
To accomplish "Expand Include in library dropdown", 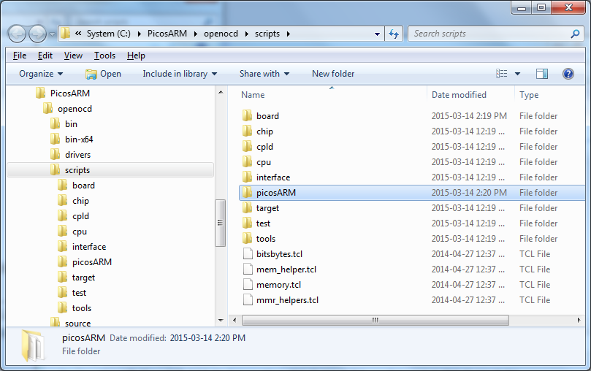I will click(x=180, y=74).
